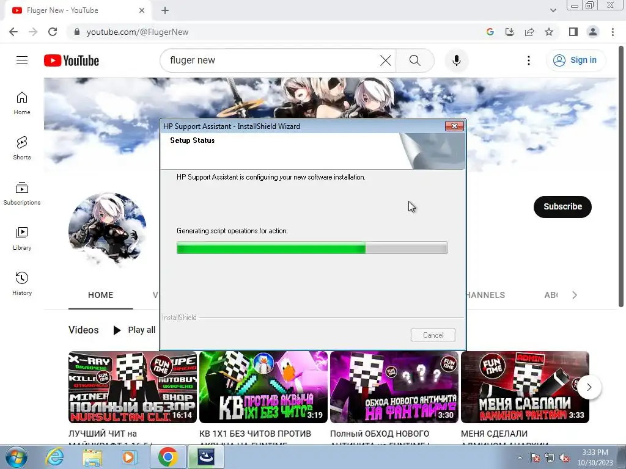Image resolution: width=626 pixels, height=469 pixels.
Task: Open the Chrome profile avatar
Action: click(x=593, y=32)
